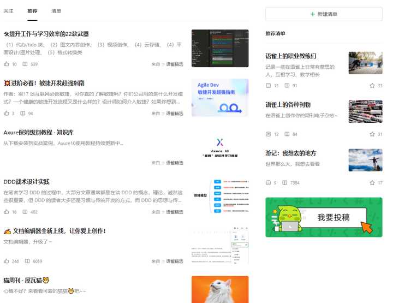Star the 游记：我想去的地方 list
The image size is (393, 303).
(x=372, y=183)
